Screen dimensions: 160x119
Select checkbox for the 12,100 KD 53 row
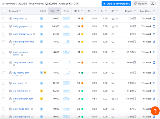click(4, 83)
